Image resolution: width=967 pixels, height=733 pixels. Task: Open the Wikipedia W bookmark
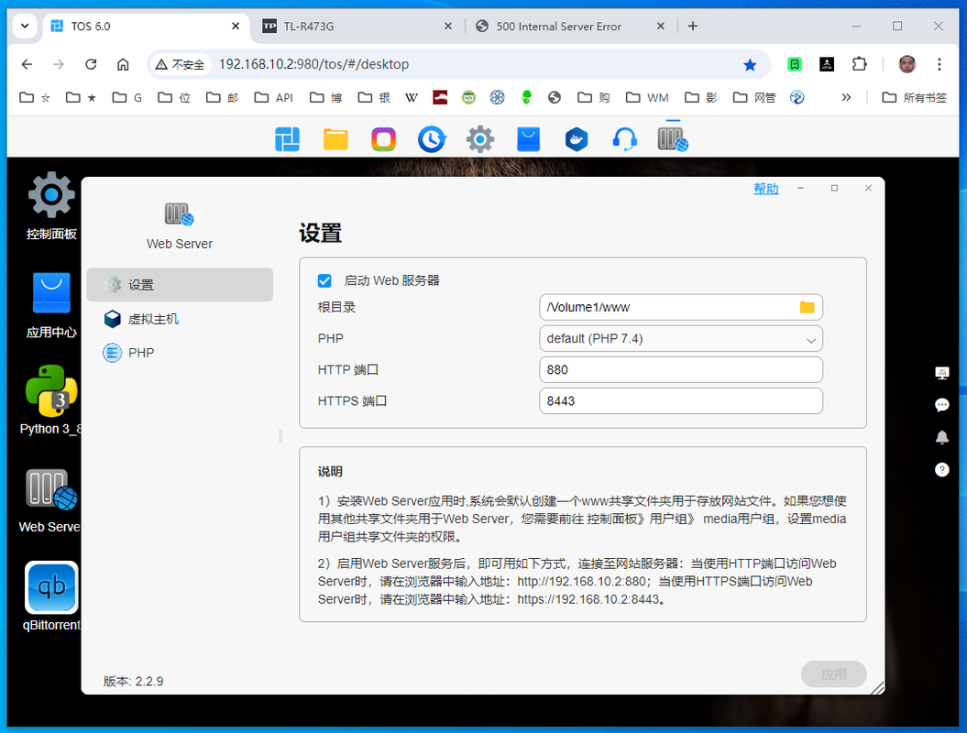point(412,97)
